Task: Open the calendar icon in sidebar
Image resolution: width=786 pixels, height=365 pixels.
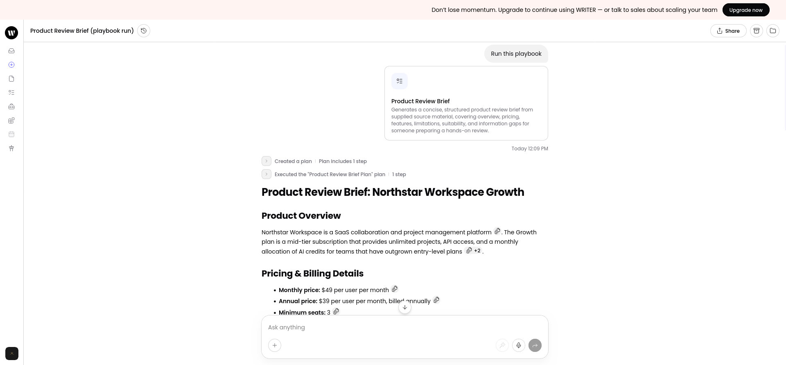Action: pos(11,134)
